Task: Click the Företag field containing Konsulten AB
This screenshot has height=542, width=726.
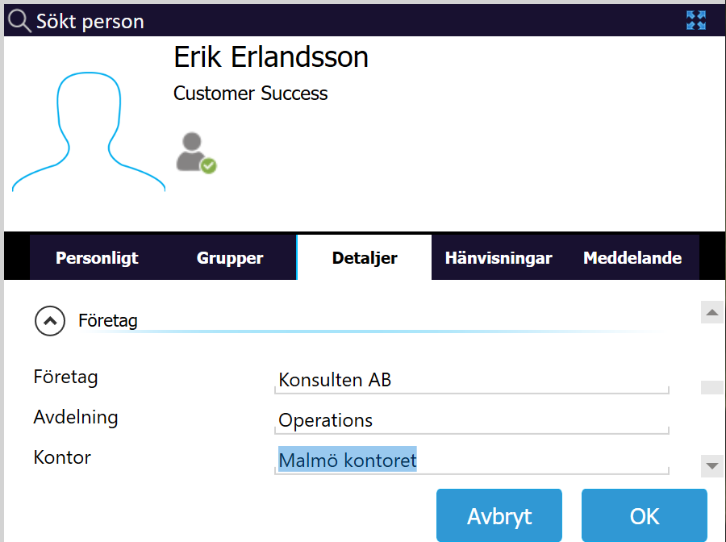Action: click(472, 381)
